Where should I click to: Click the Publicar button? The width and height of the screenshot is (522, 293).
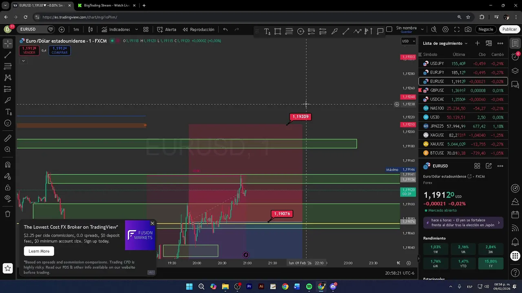[x=509, y=29]
